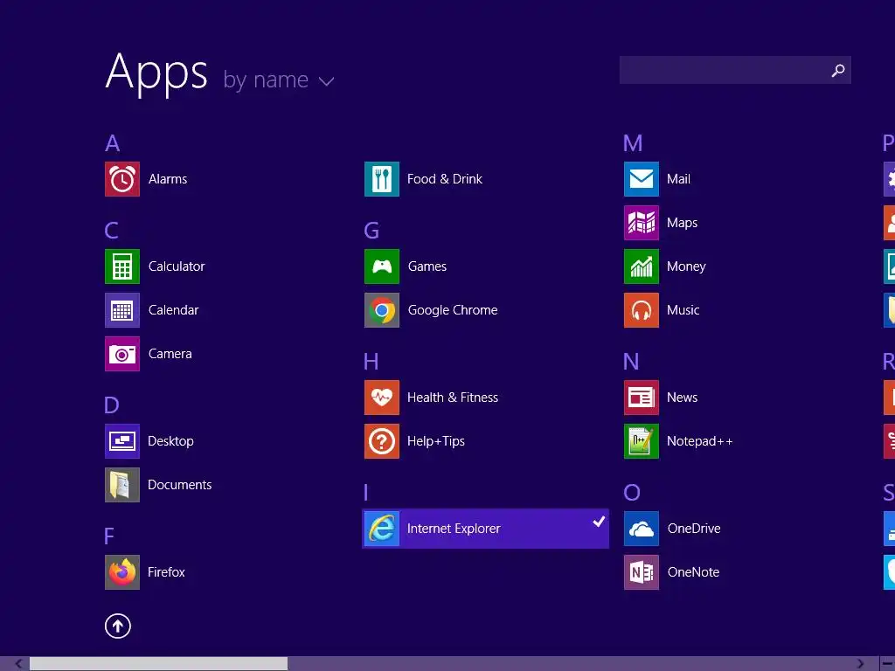Screen dimensions: 895x671
Task: Open the Desktop tile icon
Action: tap(122, 441)
